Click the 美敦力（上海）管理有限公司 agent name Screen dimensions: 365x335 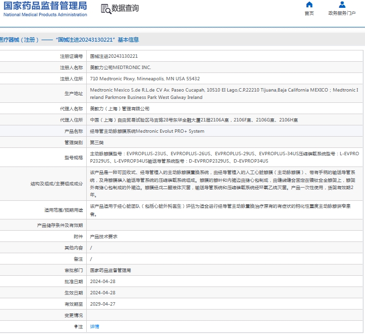click(120, 109)
